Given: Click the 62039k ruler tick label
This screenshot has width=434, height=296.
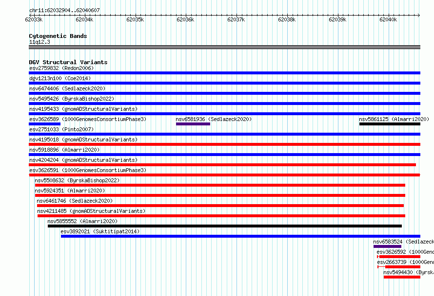Looking at the screenshot, I should (x=337, y=19).
